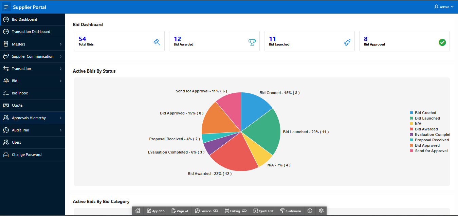The height and width of the screenshot is (216, 458).
Task: Open Transaction Dashboard from sidebar
Action: coord(31,32)
